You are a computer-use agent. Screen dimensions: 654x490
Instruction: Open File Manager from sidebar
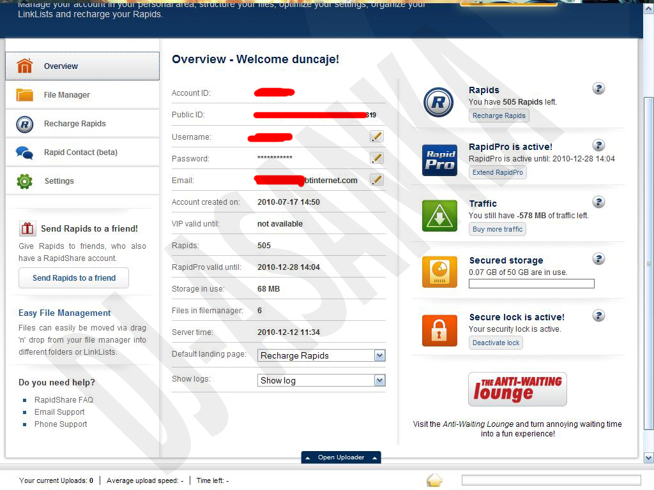(x=82, y=94)
